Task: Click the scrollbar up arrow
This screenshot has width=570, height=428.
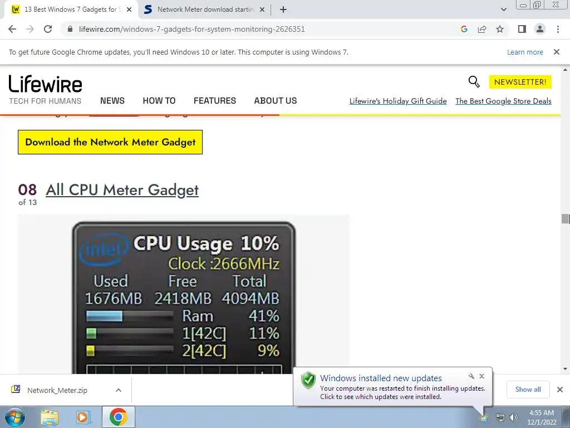Action: [x=565, y=70]
